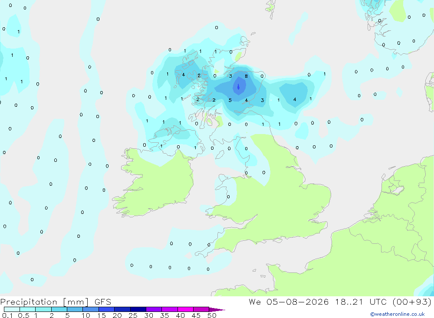
Task: Click the legend's over-50 arrow tip
Action: pos(217,310)
